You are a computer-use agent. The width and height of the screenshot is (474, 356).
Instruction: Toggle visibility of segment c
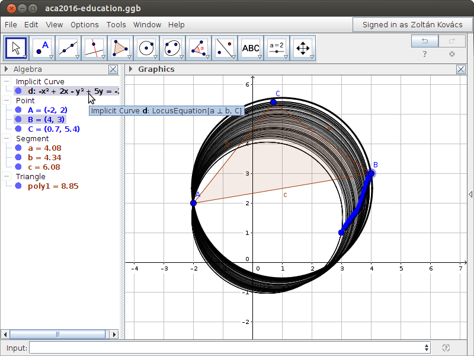click(18, 167)
